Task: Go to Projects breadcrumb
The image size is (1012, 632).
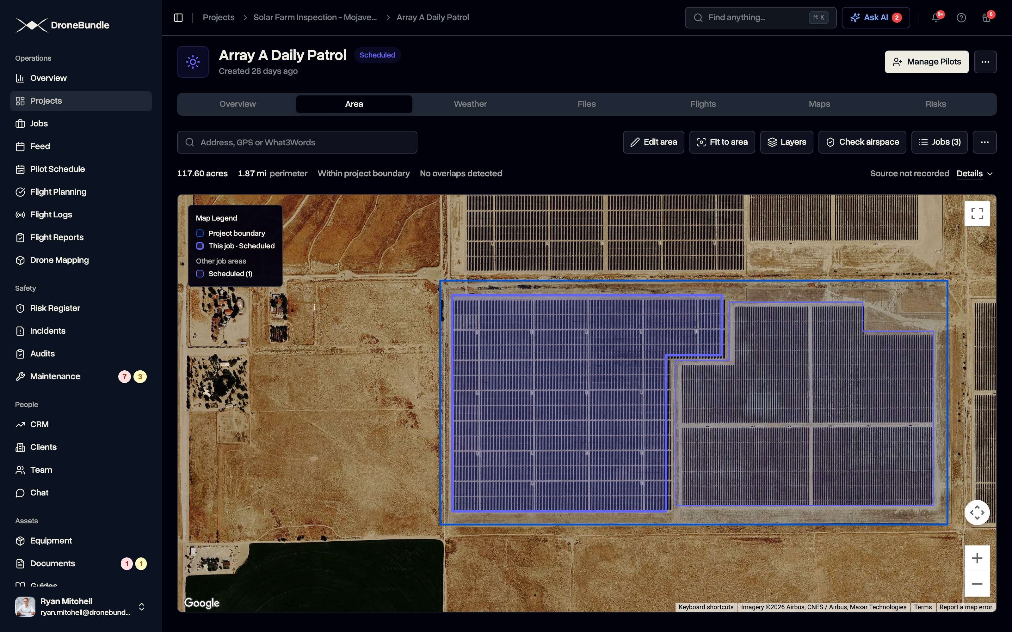Action: 218,18
